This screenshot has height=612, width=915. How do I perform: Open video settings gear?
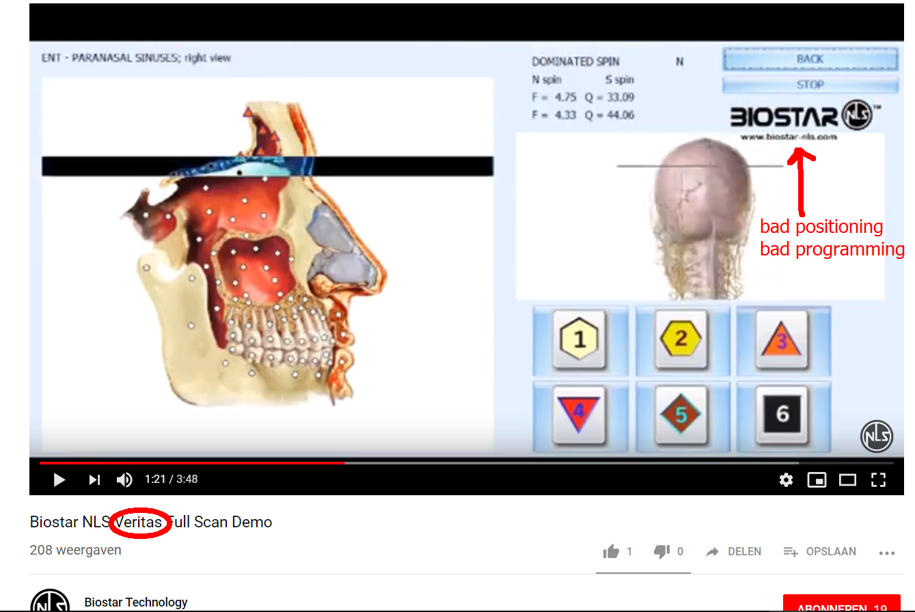[x=786, y=480]
